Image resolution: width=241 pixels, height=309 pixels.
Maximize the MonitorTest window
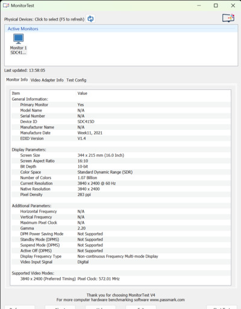pyautogui.click(x=216, y=5)
